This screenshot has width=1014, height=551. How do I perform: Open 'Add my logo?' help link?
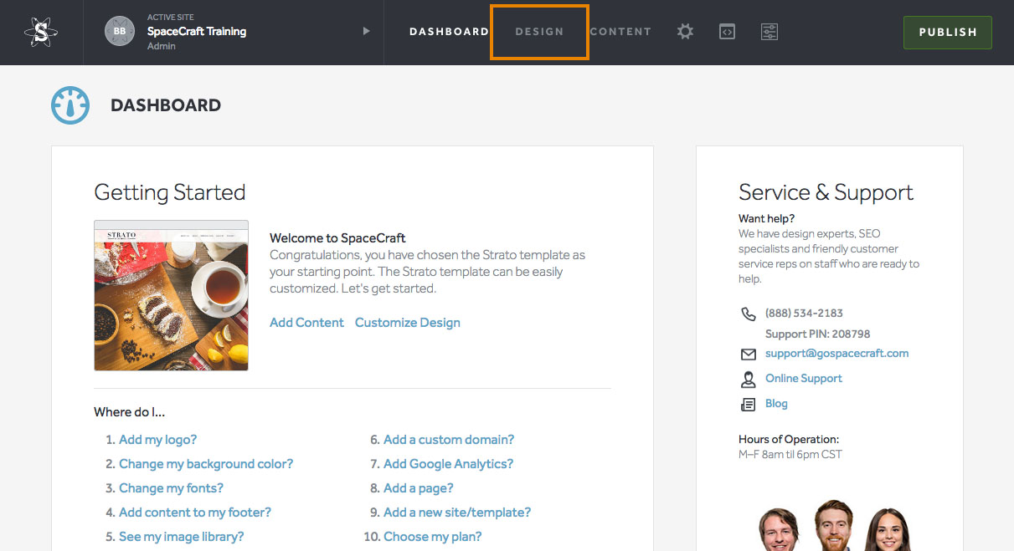157,440
